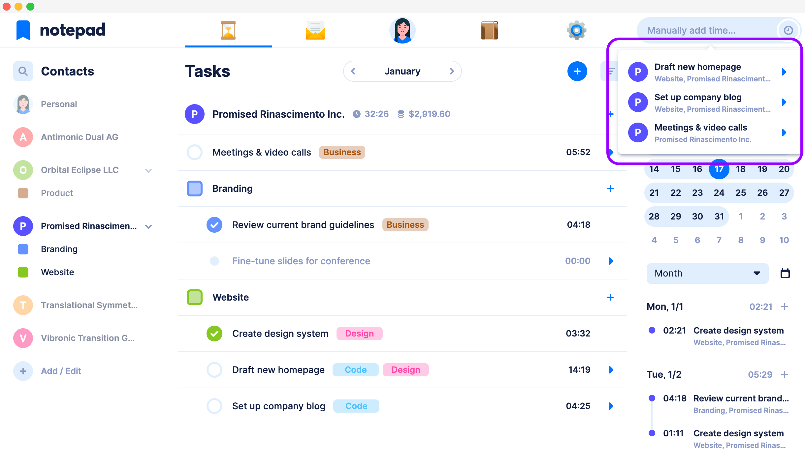805x468 pixels.
Task: Open the messages/email icon
Action: pos(315,30)
